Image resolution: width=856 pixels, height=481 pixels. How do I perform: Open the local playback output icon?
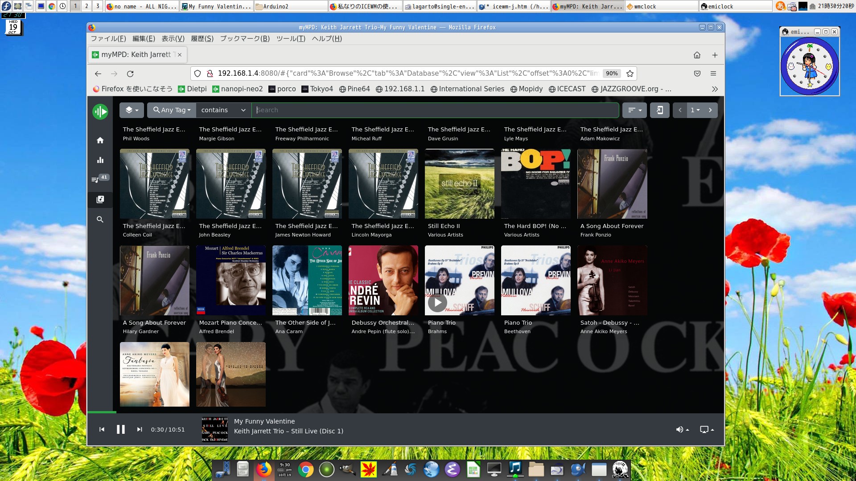(x=704, y=429)
